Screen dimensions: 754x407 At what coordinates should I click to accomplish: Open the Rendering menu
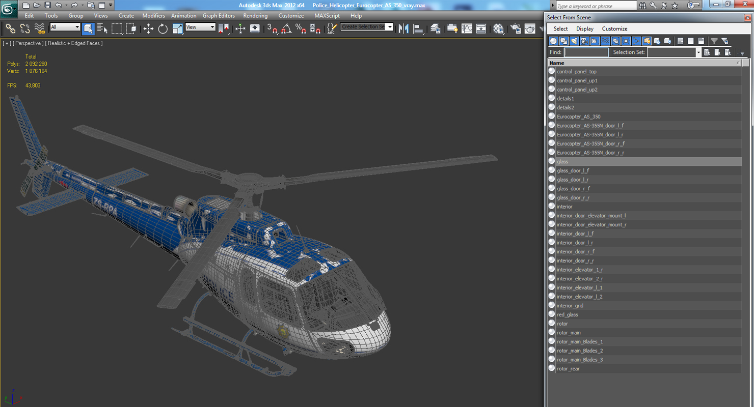[255, 16]
